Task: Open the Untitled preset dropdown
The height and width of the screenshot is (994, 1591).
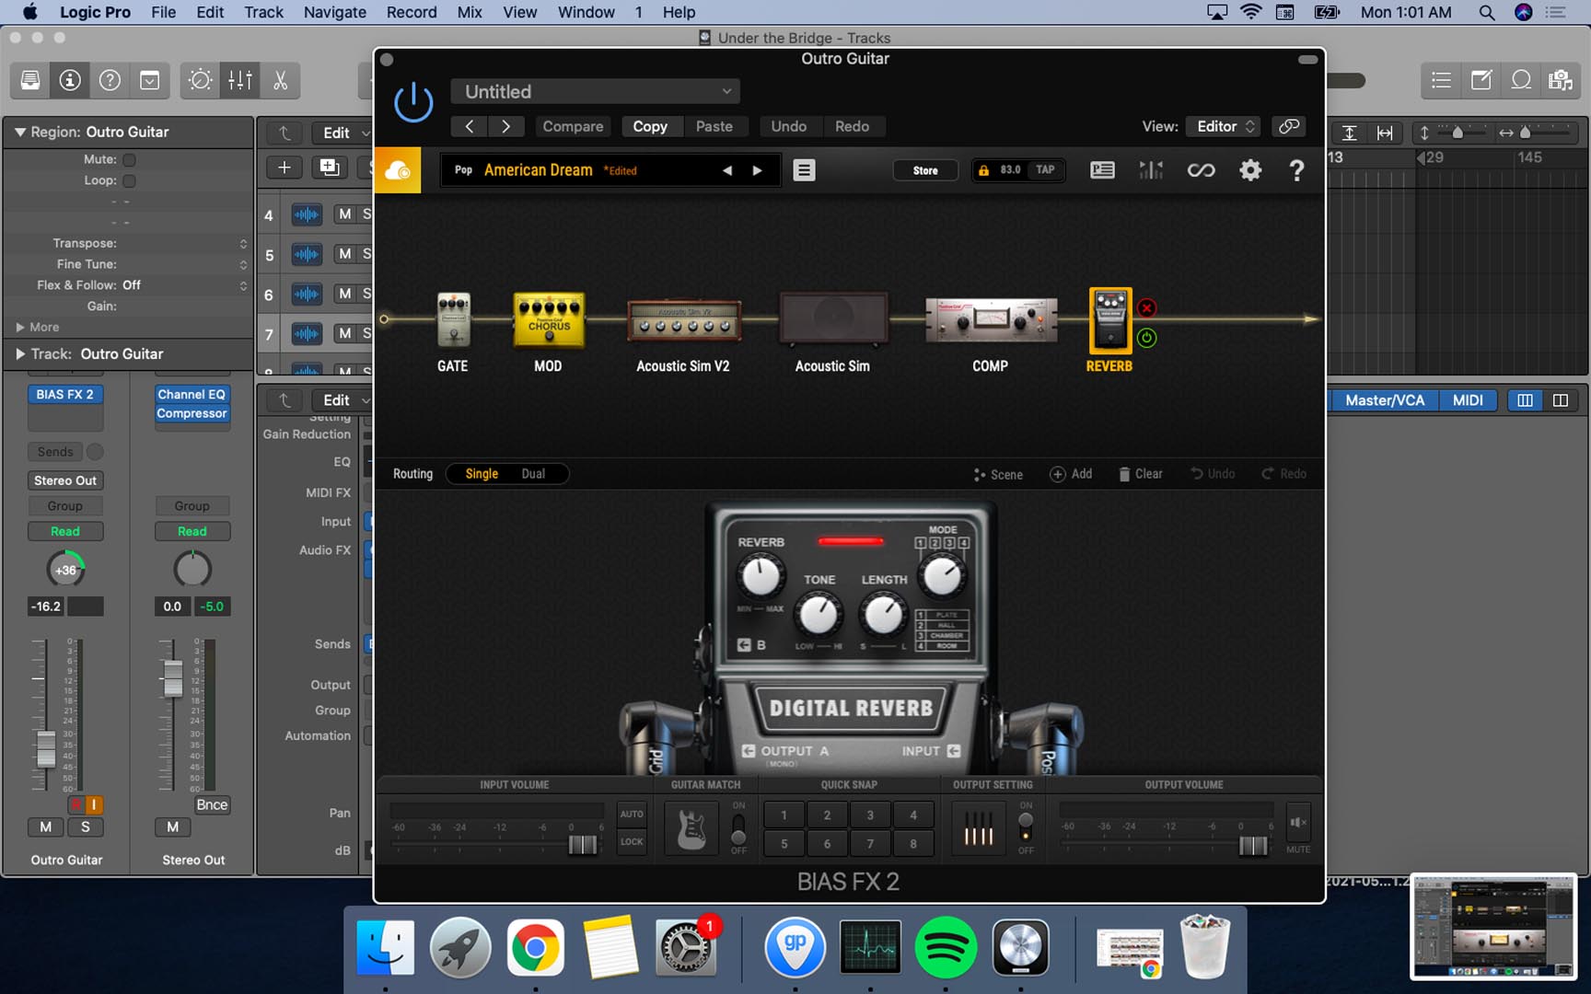Action: (596, 91)
